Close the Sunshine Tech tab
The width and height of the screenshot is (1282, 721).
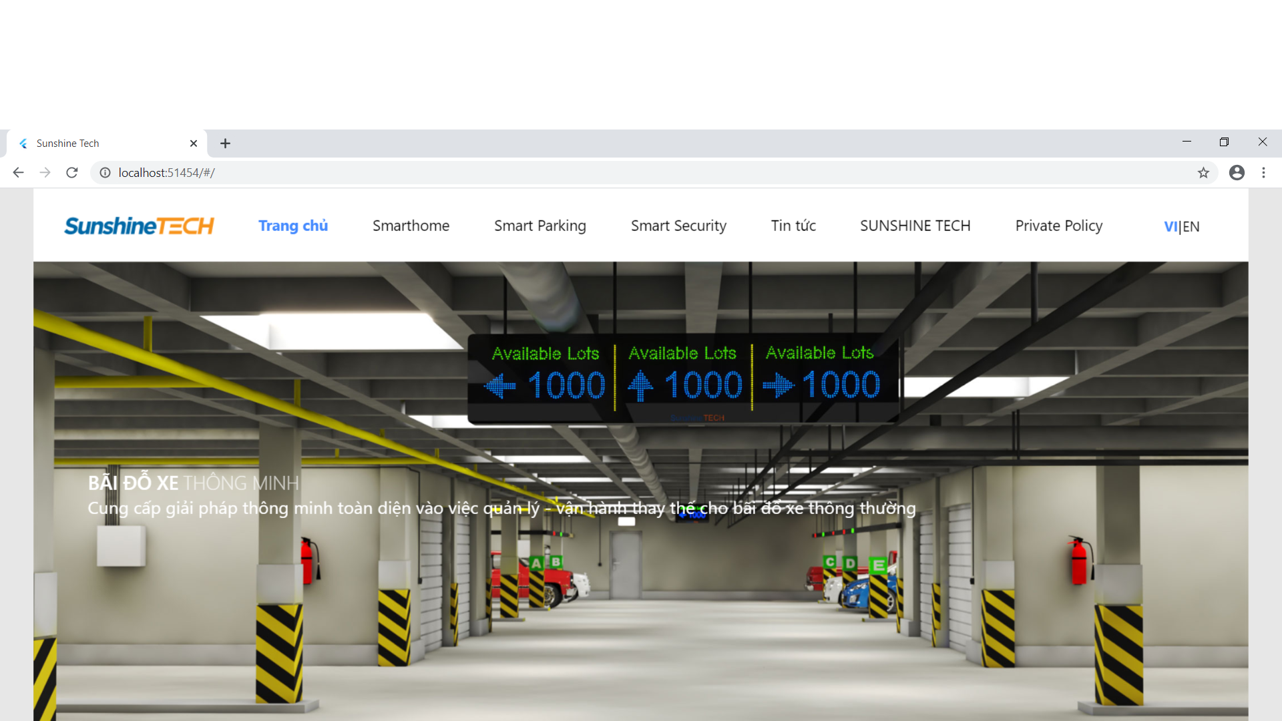194,144
